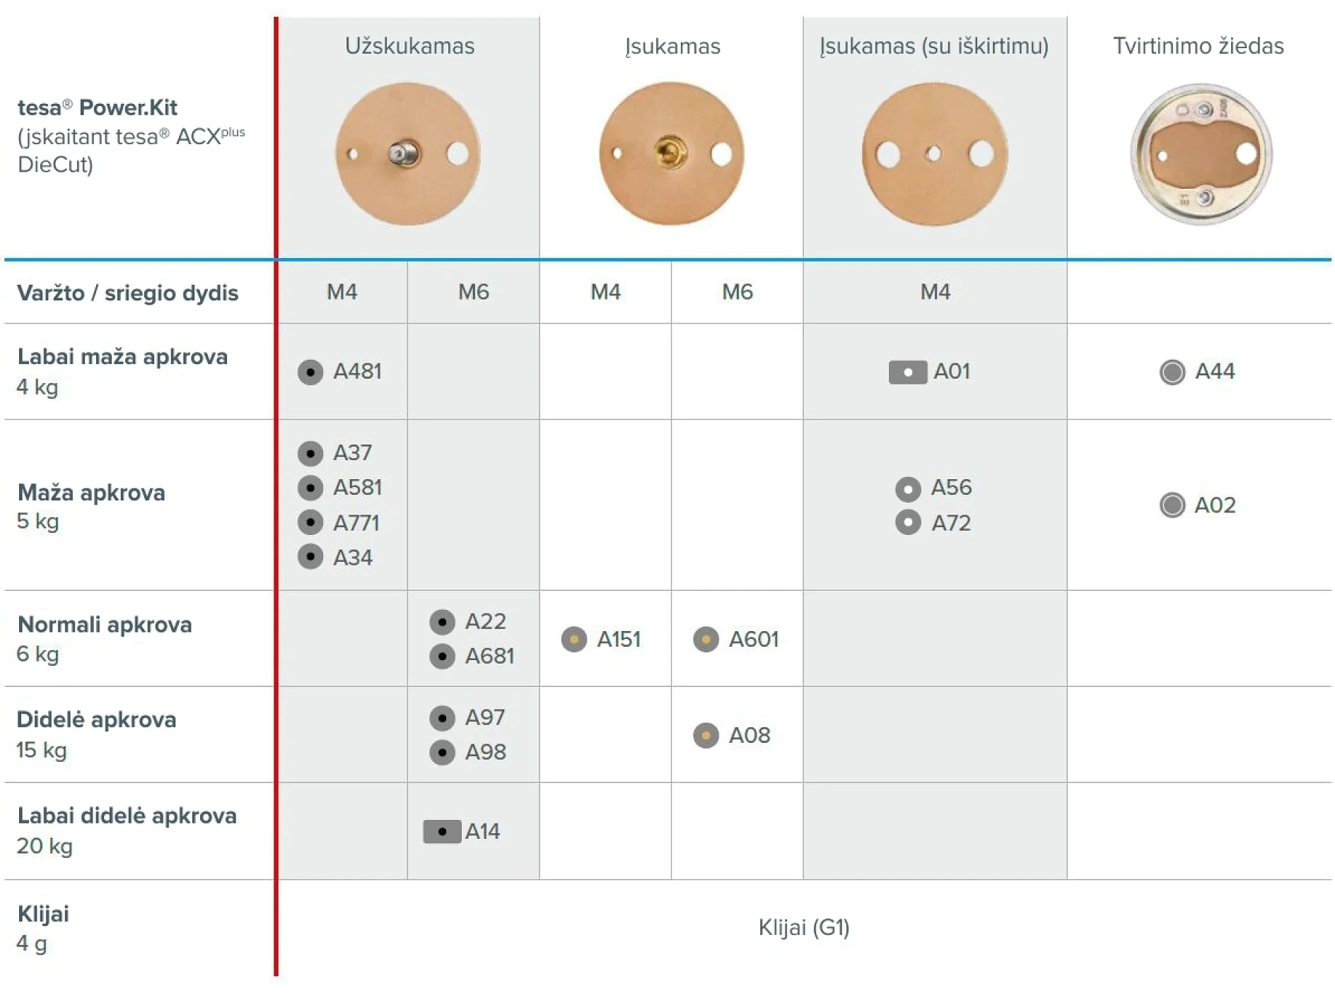The image size is (1335, 993).
Task: Click the Įsukamas brass-thread adapter image
Action: 672,154
